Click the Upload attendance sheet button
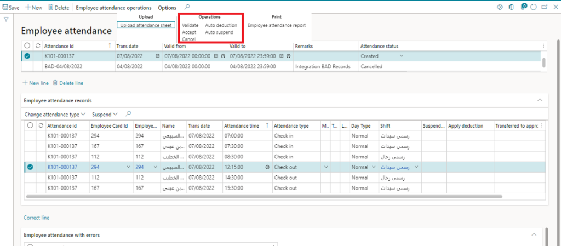 pyautogui.click(x=146, y=25)
